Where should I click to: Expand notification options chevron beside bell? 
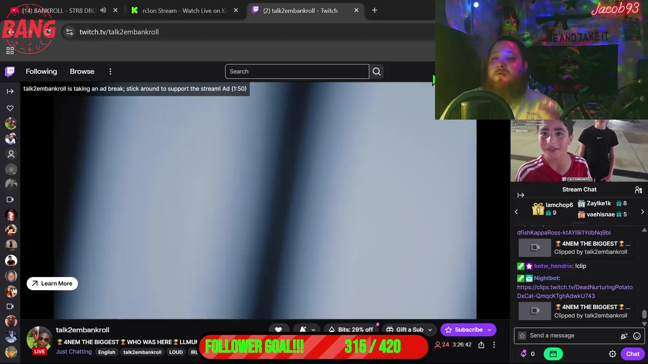pyautogui.click(x=313, y=330)
